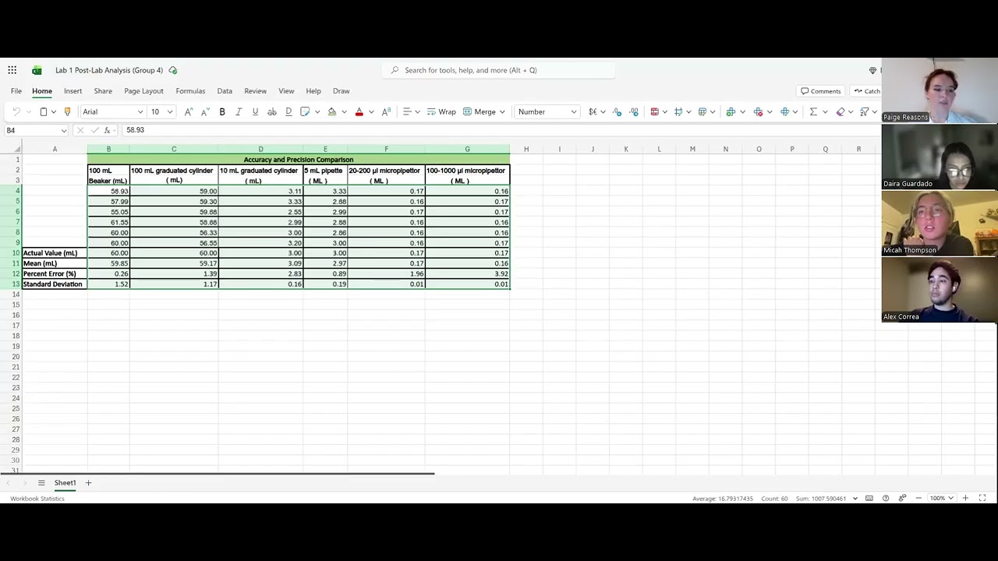Open the all sheets list icon

pos(41,483)
